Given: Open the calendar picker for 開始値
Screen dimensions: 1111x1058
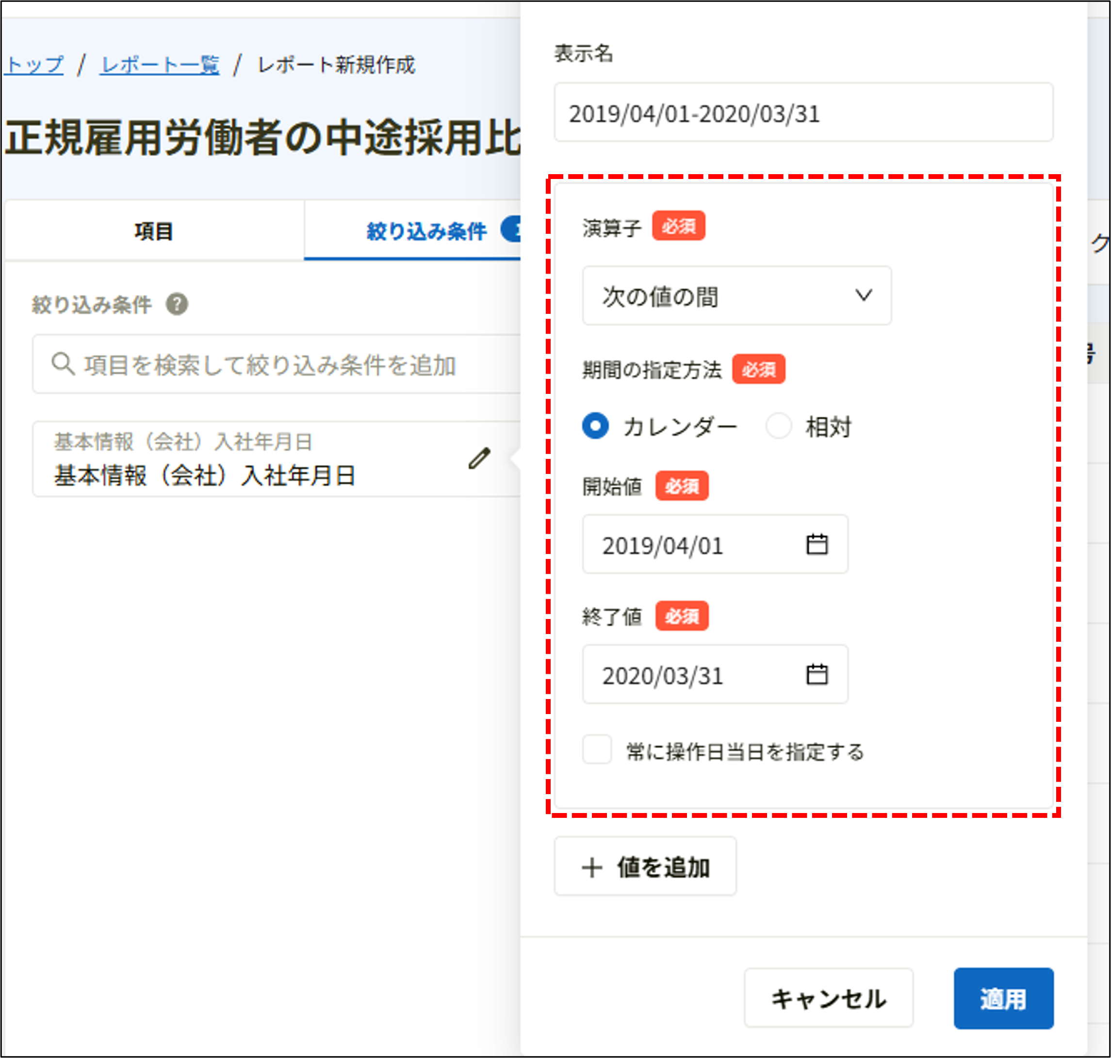Looking at the screenshot, I should tap(817, 544).
